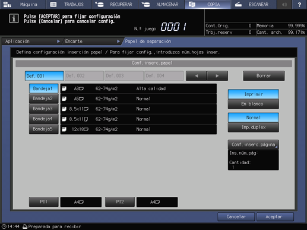Click the clock icon in status bar

point(4,226)
